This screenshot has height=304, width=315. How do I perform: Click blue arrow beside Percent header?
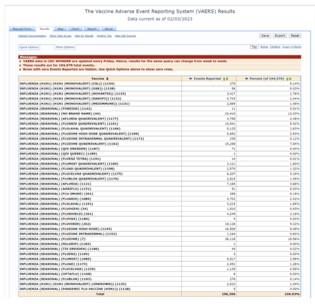coord(247,79)
